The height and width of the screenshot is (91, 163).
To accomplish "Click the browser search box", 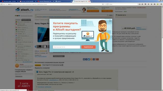I will coord(123,4).
